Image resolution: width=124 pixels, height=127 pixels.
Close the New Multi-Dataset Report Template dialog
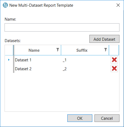[x=118, y=5]
